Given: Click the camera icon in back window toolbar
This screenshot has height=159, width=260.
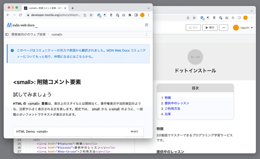Looking at the screenshot, I should point(227,18).
